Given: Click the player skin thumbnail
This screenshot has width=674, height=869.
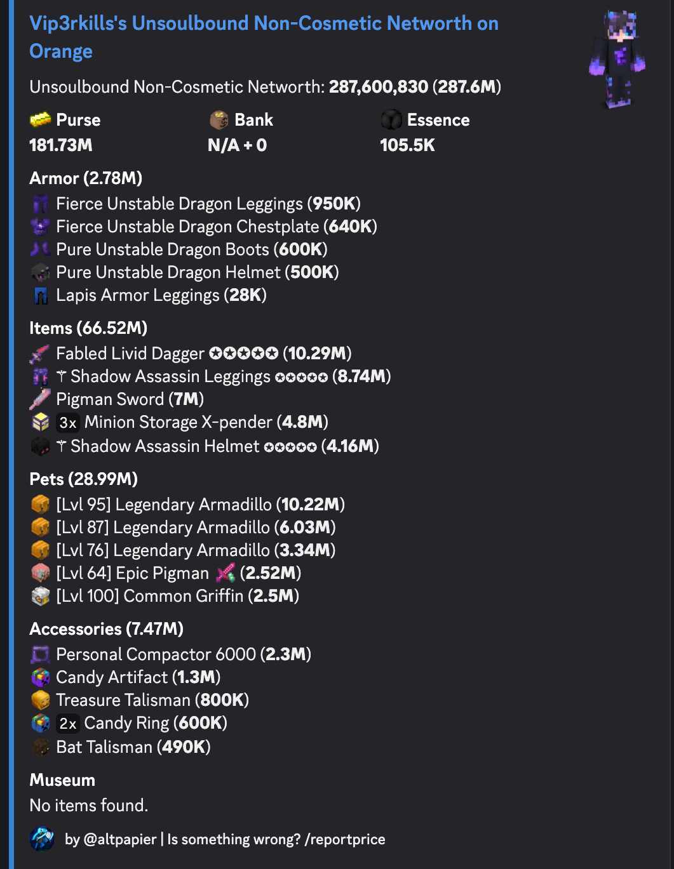Looking at the screenshot, I should coord(617,59).
